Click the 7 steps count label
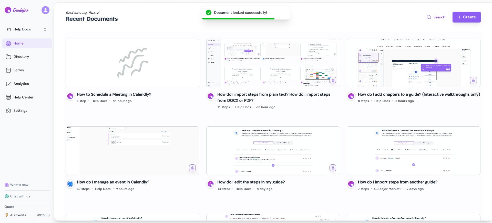 pyautogui.click(x=363, y=189)
